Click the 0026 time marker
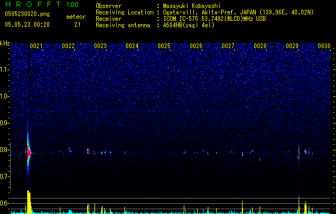336x214 pixels. 196,46
